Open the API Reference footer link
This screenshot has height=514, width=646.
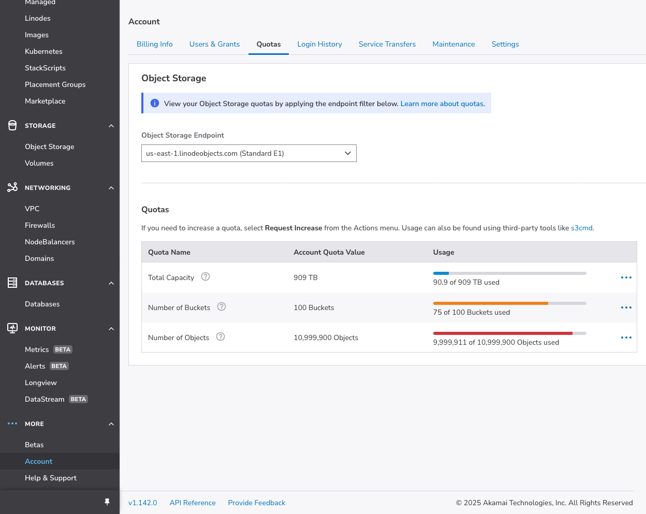pos(193,503)
